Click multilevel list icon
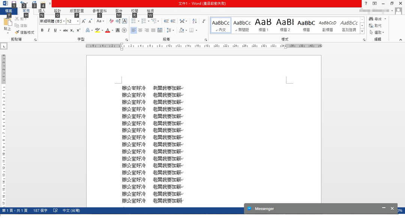This screenshot has height=218, width=405. click(154, 21)
